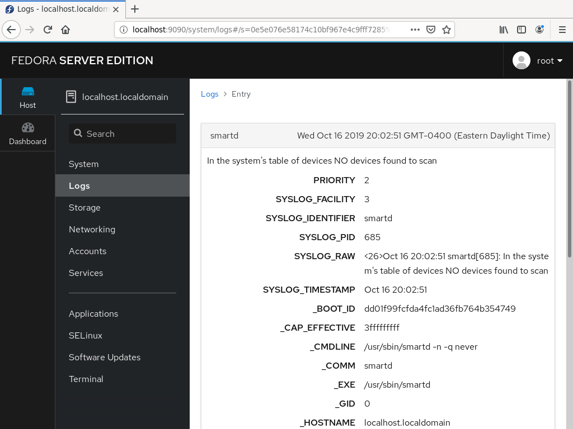Click the smartd entry header title

click(x=224, y=136)
